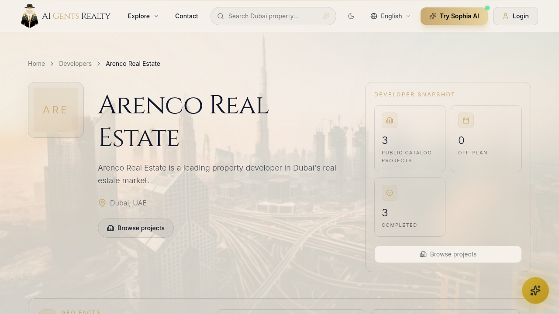Click the magnifier search icon
559x314 pixels.
pyautogui.click(x=221, y=16)
